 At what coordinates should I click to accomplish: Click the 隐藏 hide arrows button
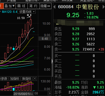tap(45, 6)
